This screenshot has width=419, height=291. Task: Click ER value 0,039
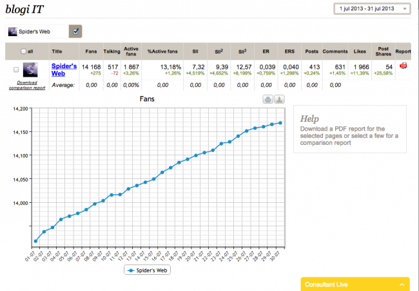click(268, 67)
